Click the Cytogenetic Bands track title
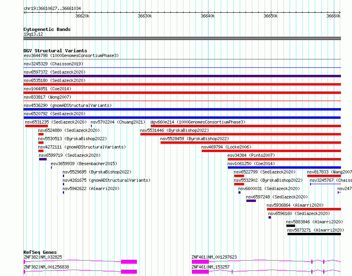352x276 pixels. (x=47, y=29)
